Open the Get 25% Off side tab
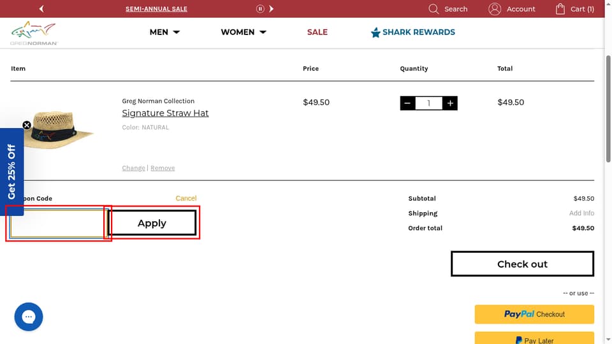 coord(11,171)
